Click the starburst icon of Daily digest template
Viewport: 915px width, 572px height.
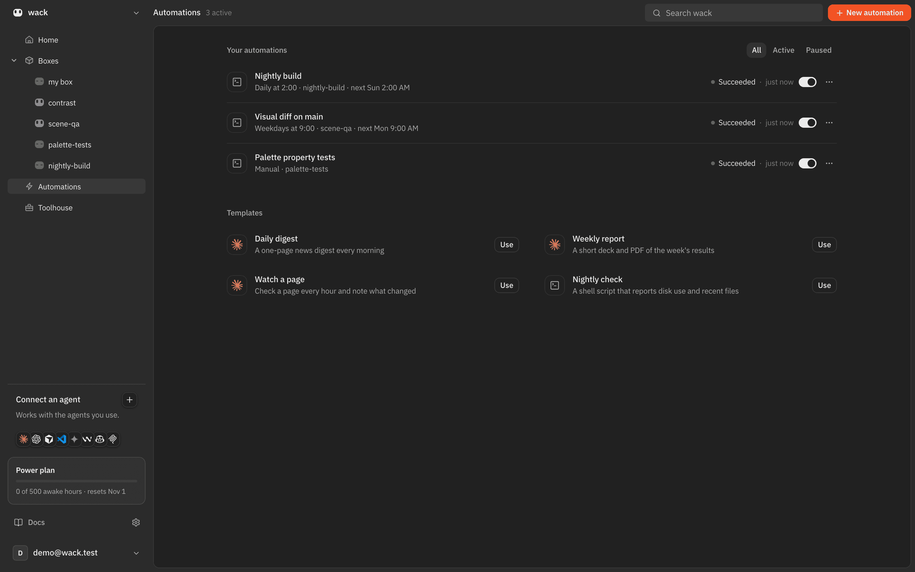click(237, 245)
